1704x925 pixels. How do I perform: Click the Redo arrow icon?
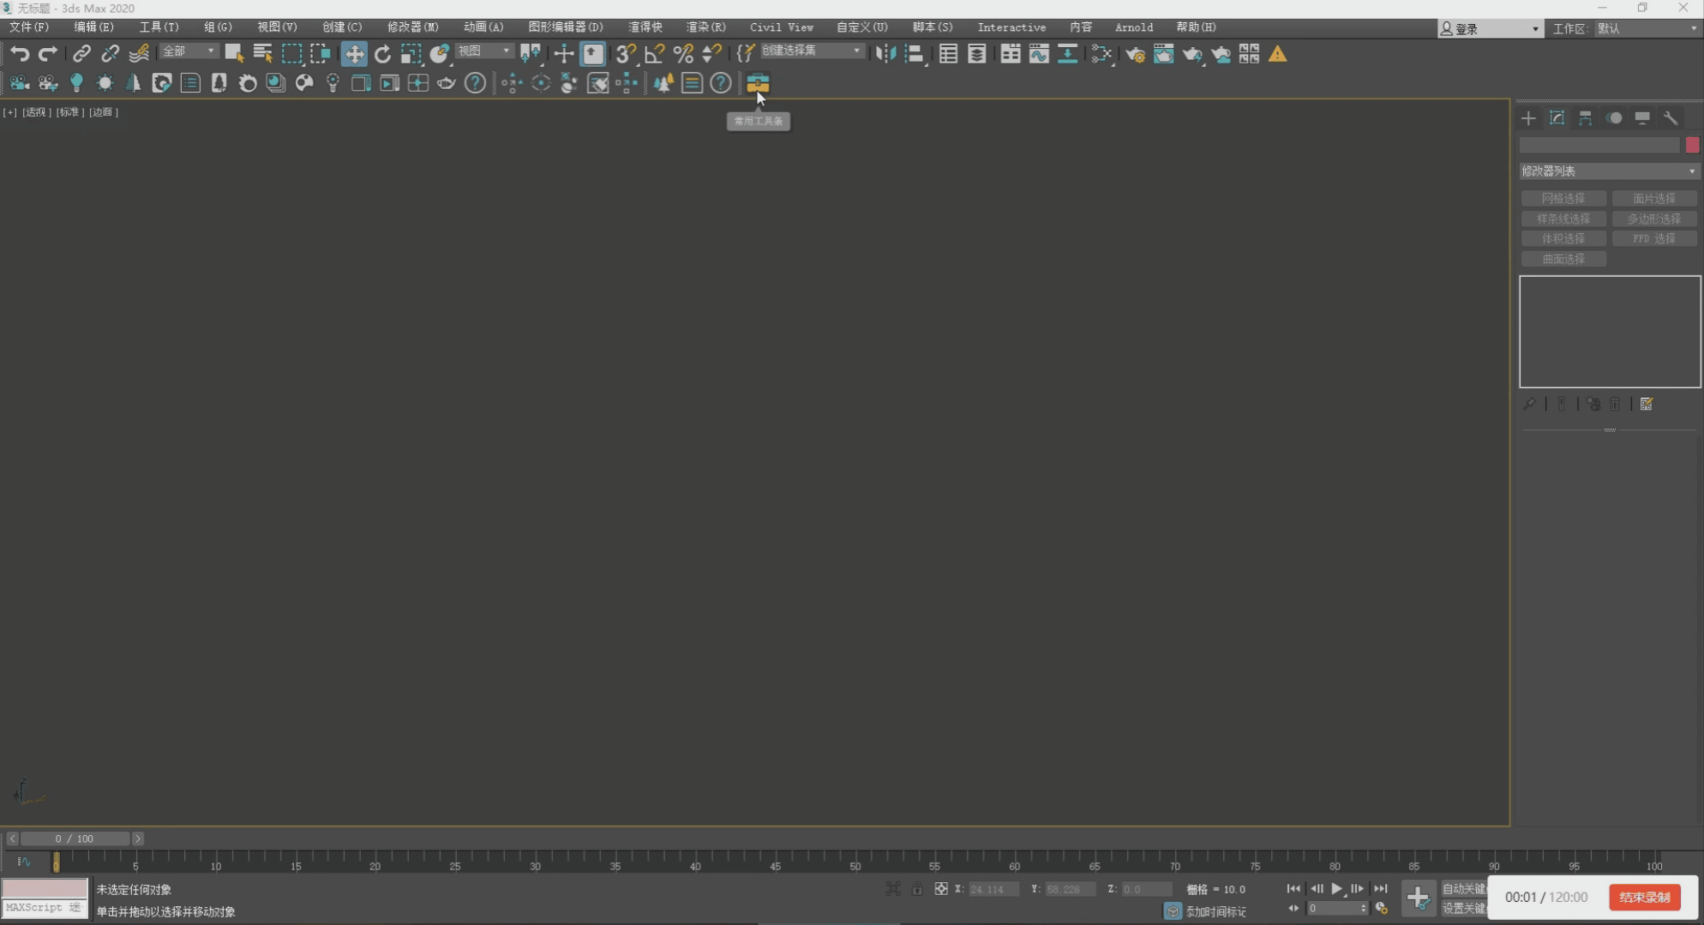(x=48, y=54)
